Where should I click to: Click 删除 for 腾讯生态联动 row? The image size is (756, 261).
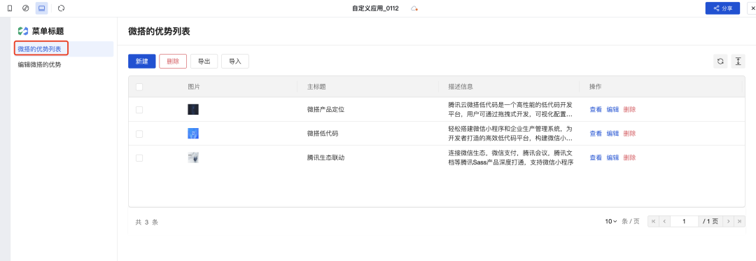[630, 157]
